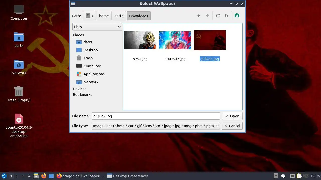This screenshot has height=180, width=321.
Task: Open the Lists side pane dropdown
Action: point(97,27)
